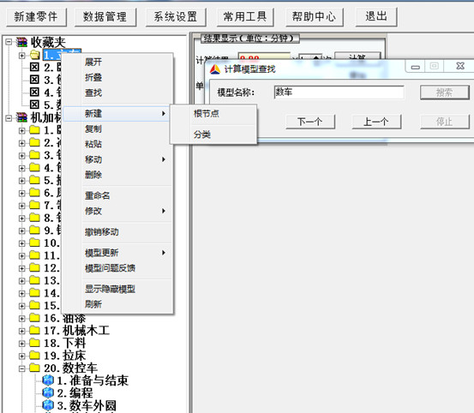Screen dimensions: 474x413
Task: Click the folder icon of 19.拉床
Action: tap(34, 356)
